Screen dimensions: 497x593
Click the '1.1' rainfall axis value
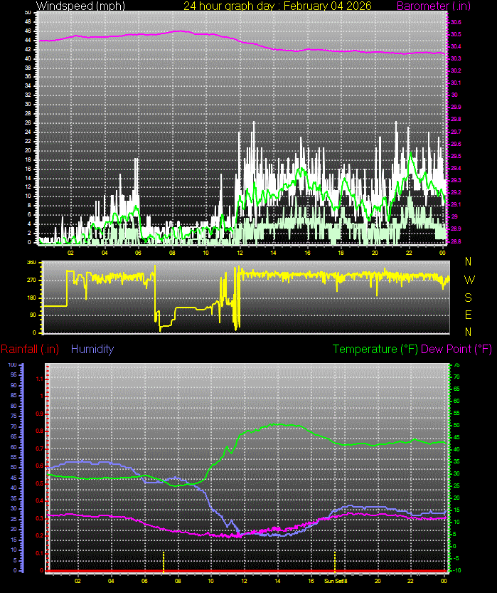point(39,379)
